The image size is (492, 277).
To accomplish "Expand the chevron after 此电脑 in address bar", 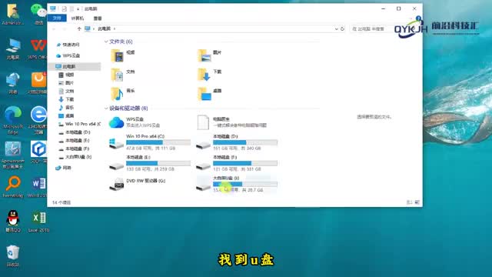I will (115, 29).
